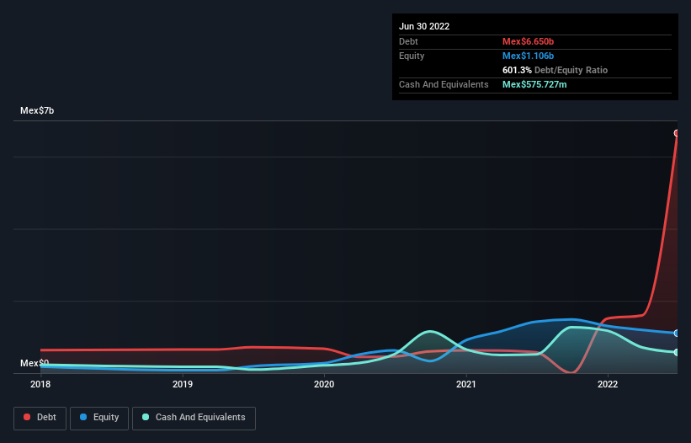Click the blue Equity endpoint marker
This screenshot has height=443, width=691.
coord(677,334)
